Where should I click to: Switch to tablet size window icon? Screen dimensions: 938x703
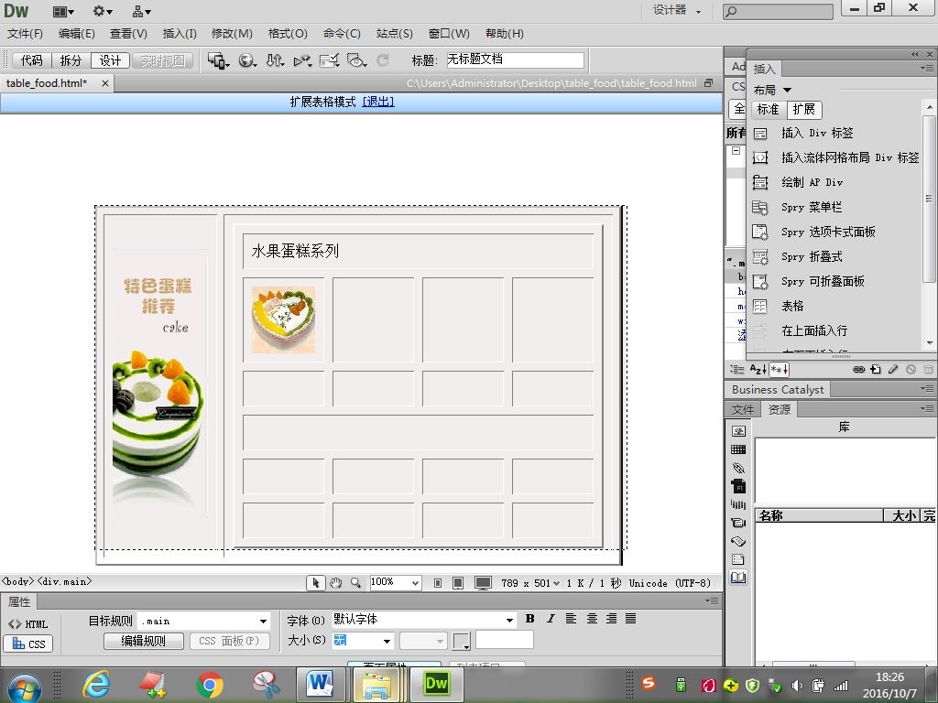point(458,583)
